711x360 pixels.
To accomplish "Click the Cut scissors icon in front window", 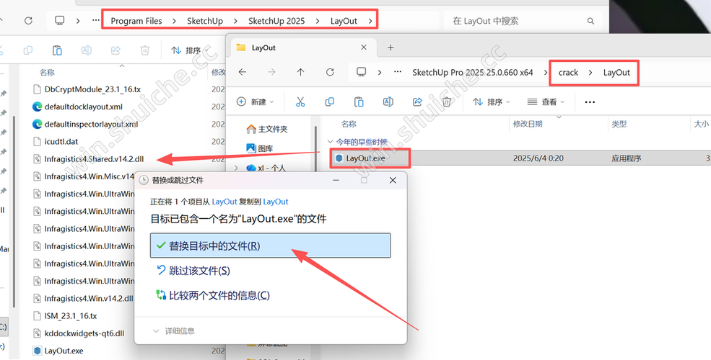I will click(x=300, y=102).
